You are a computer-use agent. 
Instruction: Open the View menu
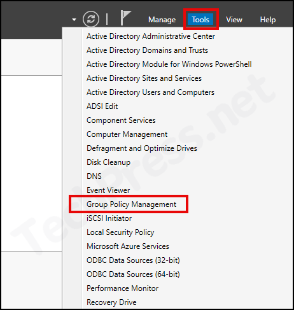(x=234, y=20)
